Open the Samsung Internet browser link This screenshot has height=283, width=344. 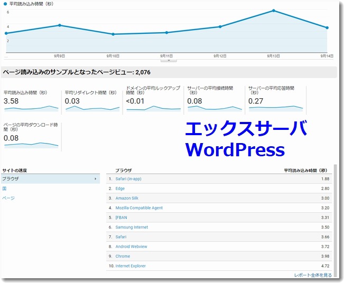[132, 227]
